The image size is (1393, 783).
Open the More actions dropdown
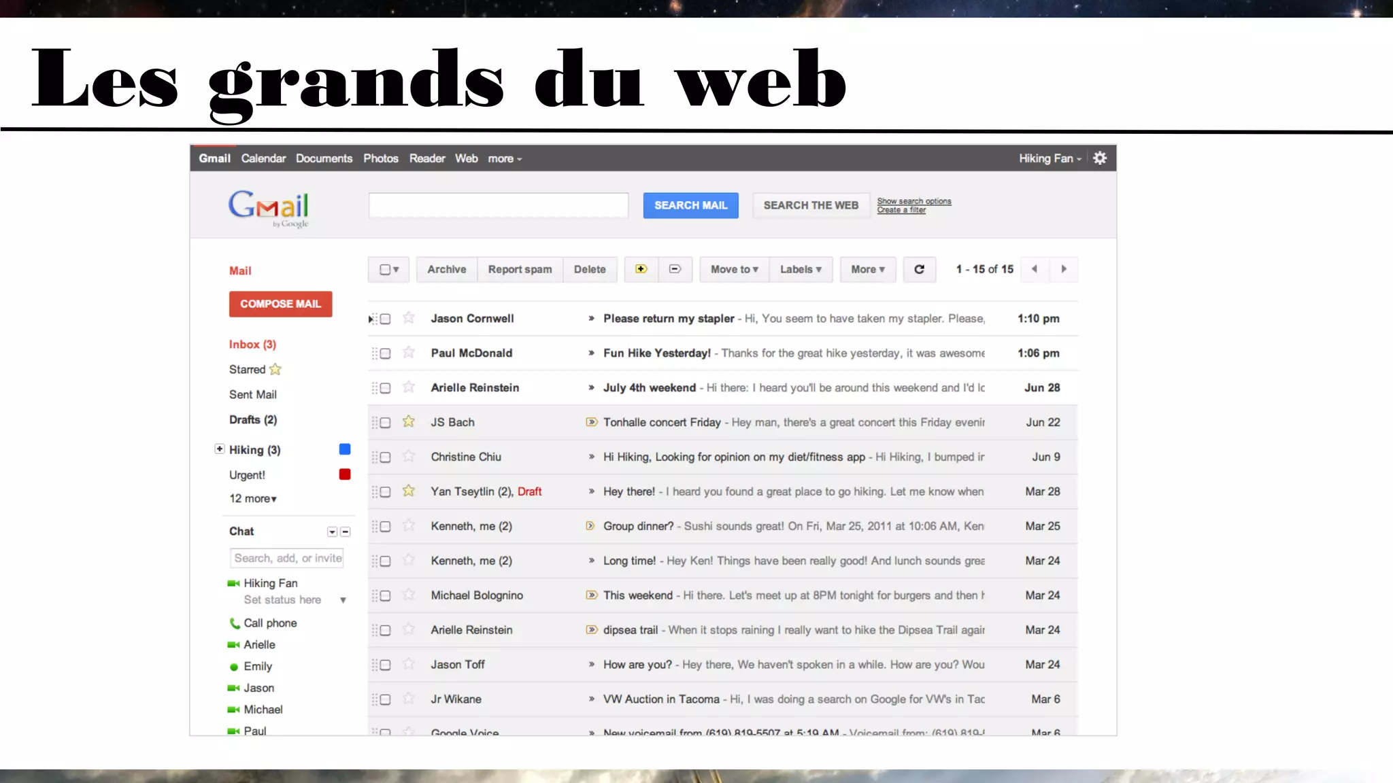coord(868,269)
